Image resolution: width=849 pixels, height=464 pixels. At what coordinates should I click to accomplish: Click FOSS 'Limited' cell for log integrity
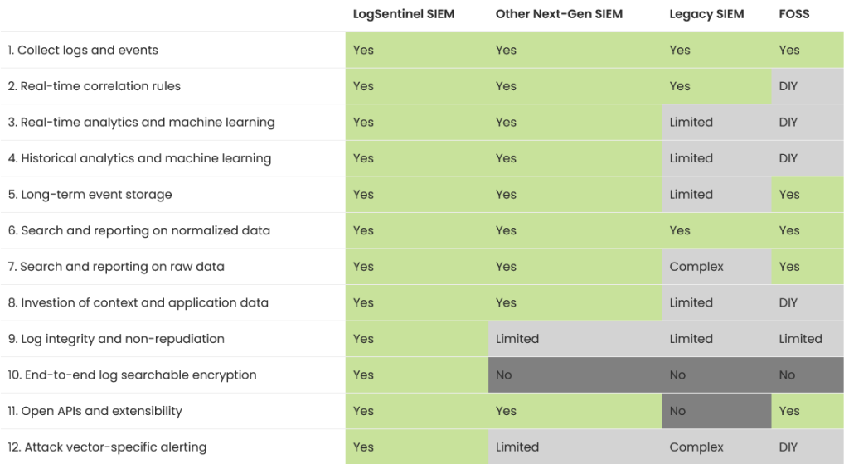pyautogui.click(x=808, y=339)
